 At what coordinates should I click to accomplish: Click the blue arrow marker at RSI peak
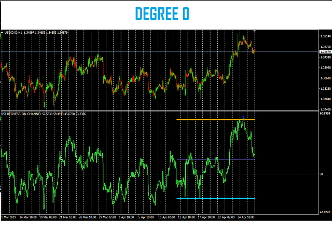243,116
